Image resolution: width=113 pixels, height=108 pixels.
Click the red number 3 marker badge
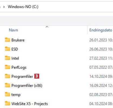coord(37,76)
